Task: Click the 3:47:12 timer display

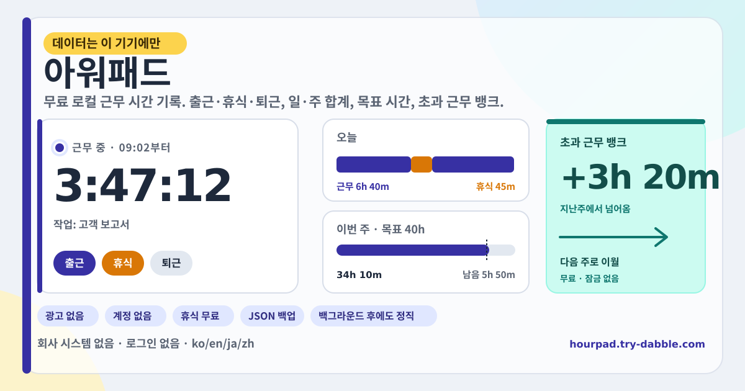Action: 143,186
